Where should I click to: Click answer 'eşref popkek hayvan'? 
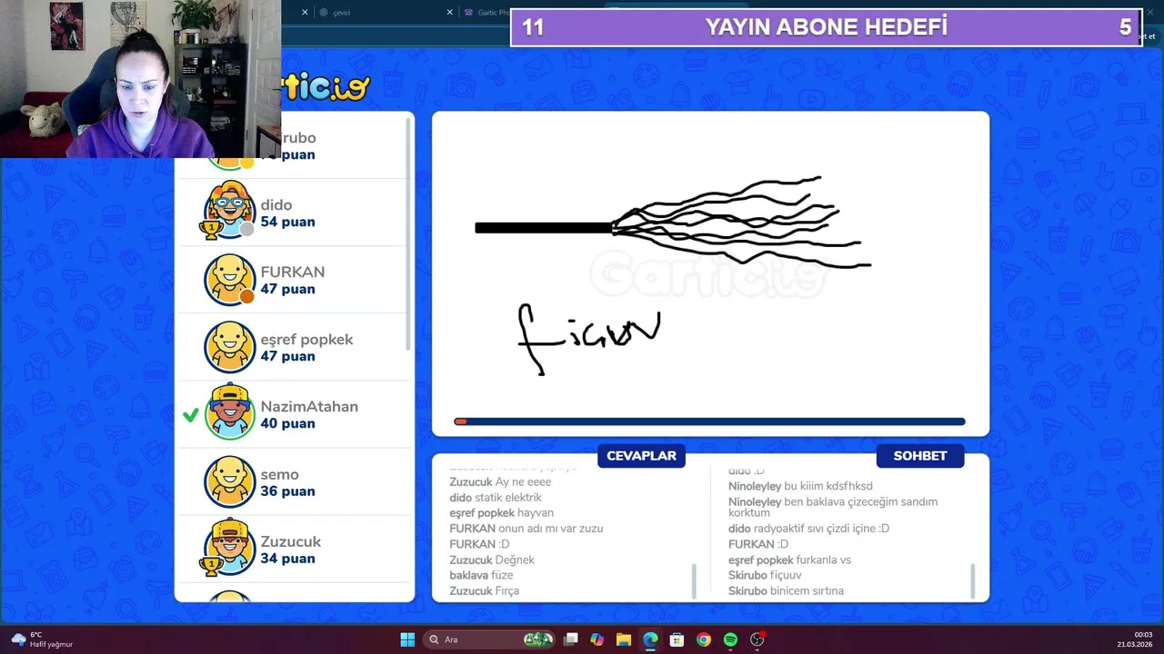click(x=501, y=513)
